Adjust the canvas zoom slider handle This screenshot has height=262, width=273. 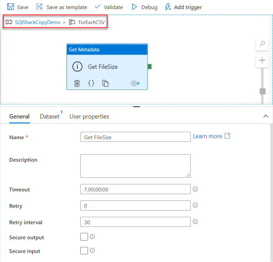[x=262, y=91]
